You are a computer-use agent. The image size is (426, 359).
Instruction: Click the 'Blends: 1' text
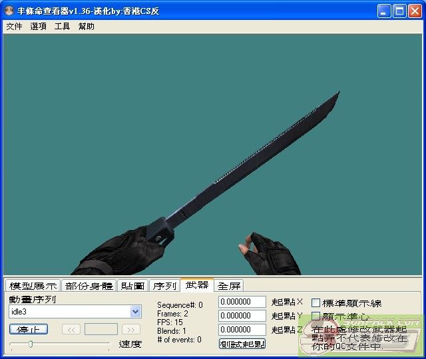(172, 331)
